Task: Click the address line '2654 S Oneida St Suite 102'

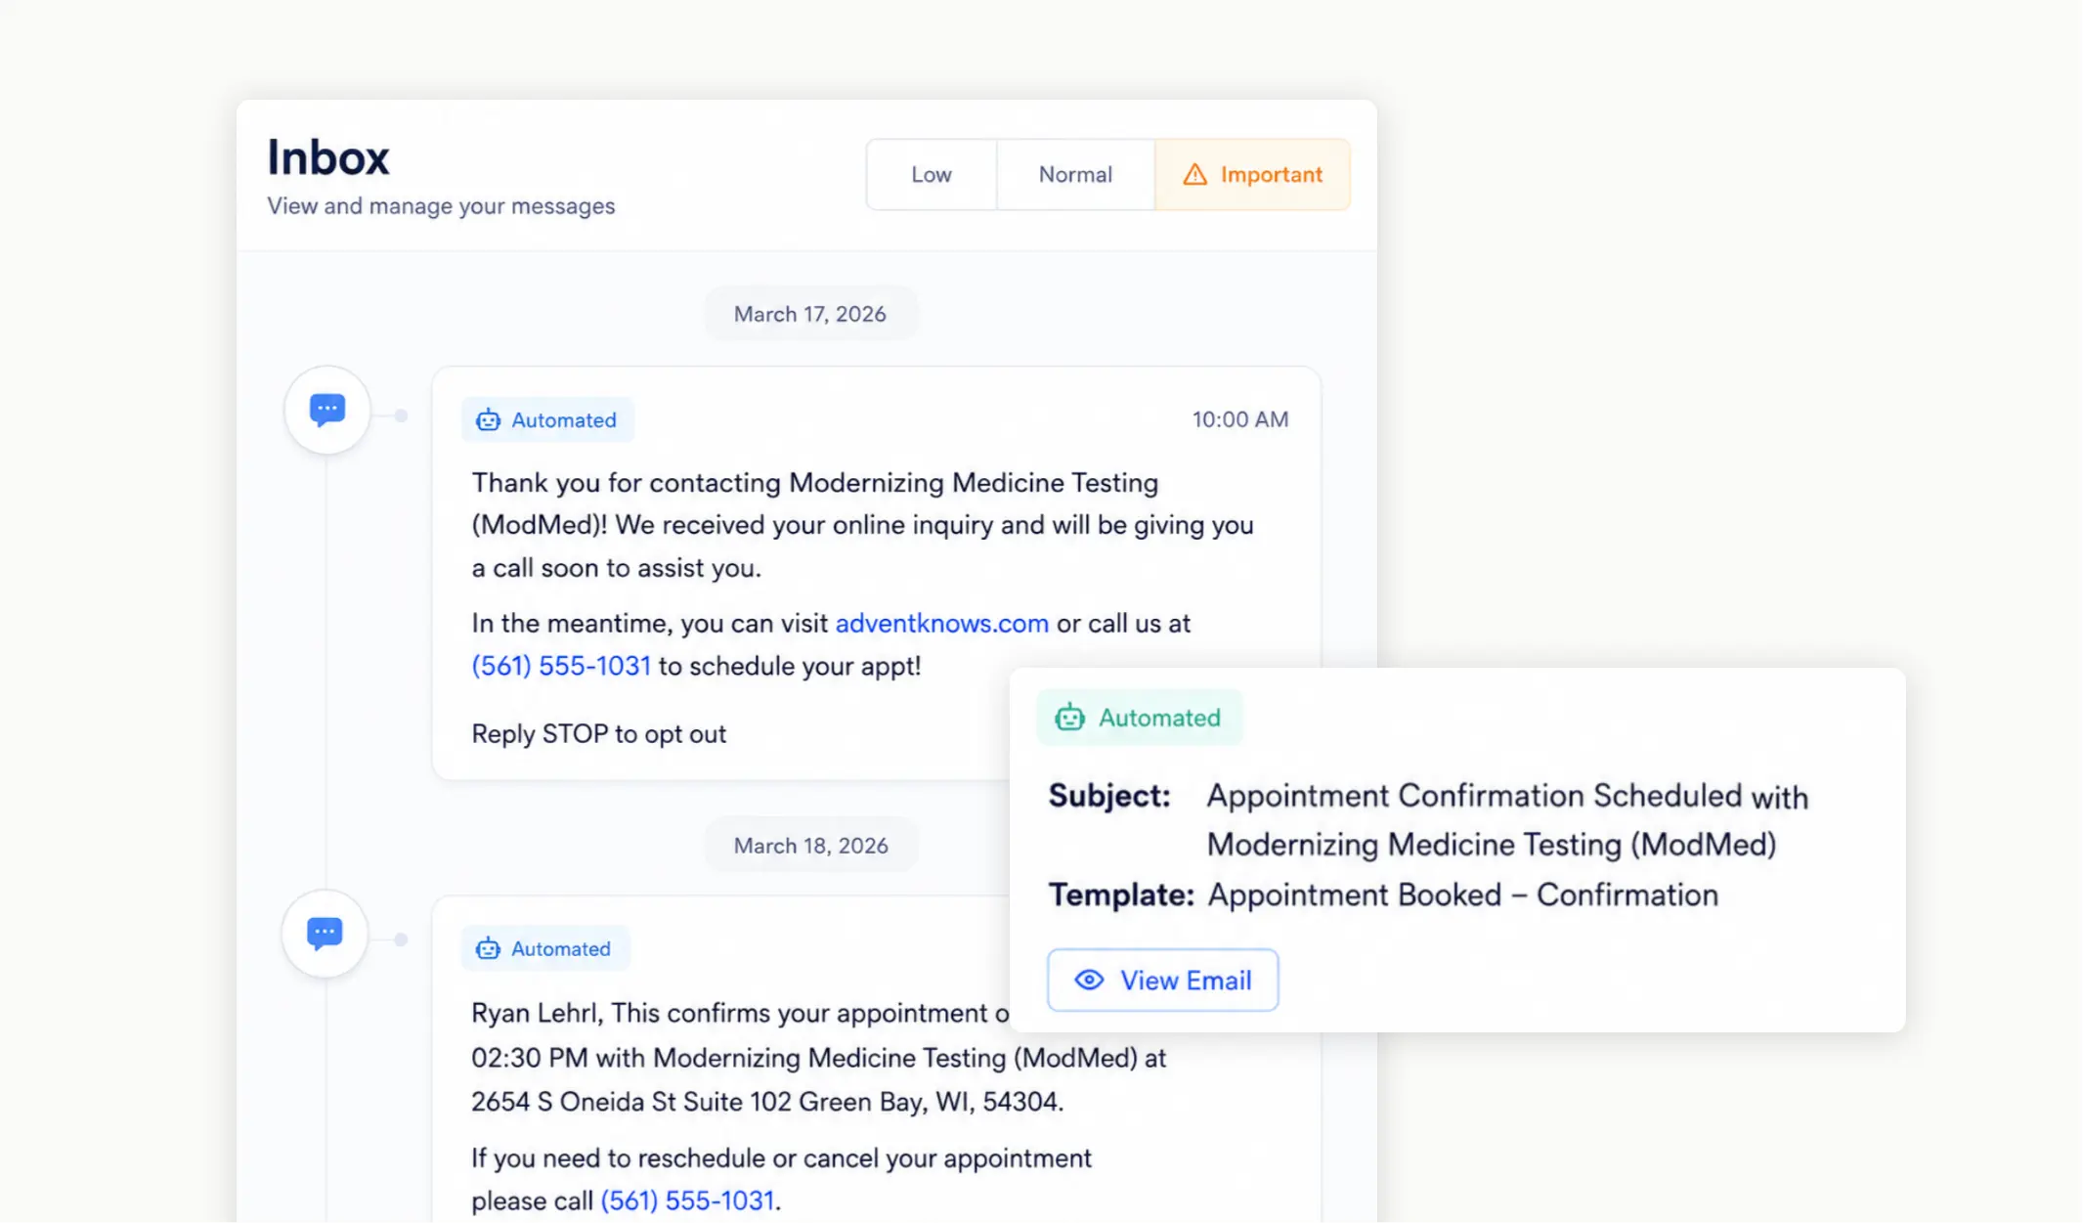Action: click(631, 1102)
